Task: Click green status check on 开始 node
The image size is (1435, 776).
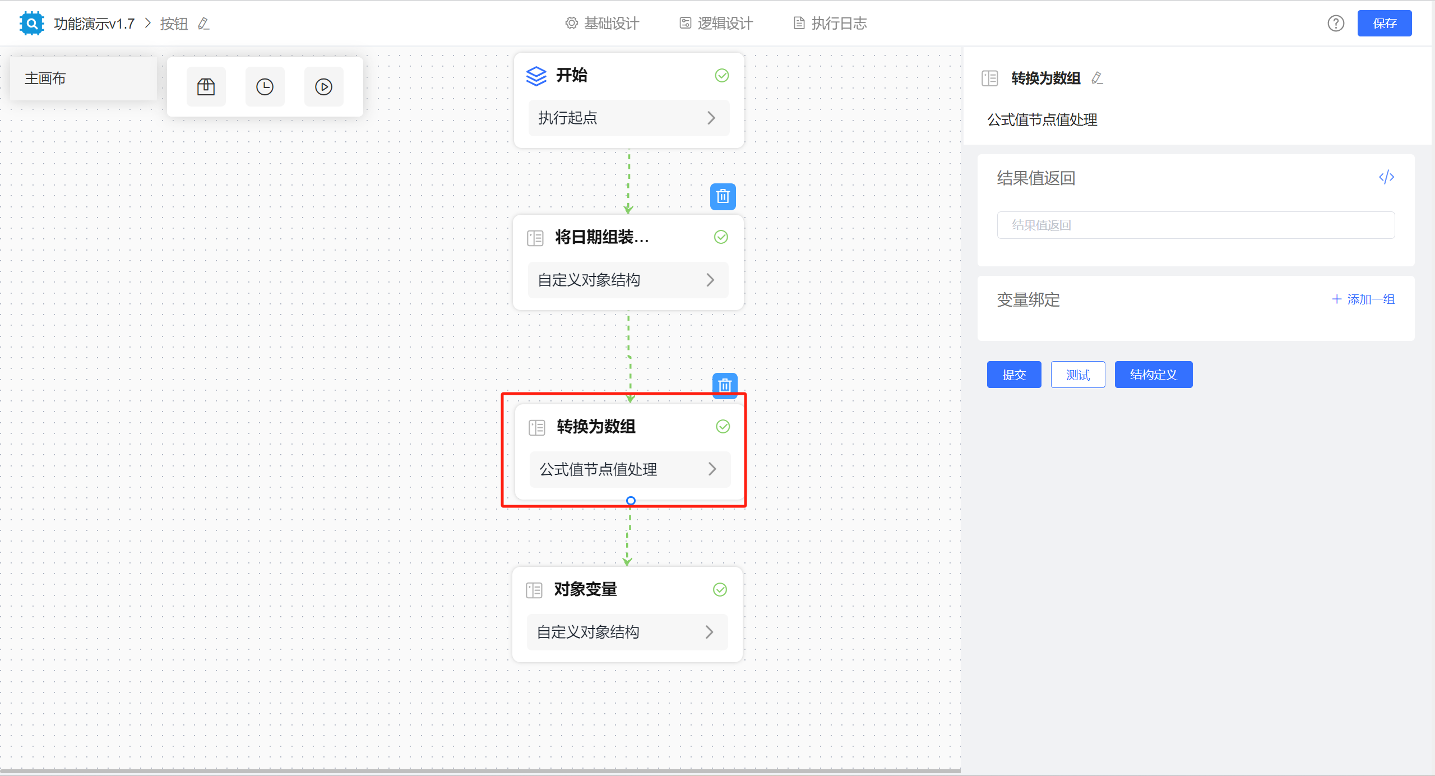Action: coord(722,75)
